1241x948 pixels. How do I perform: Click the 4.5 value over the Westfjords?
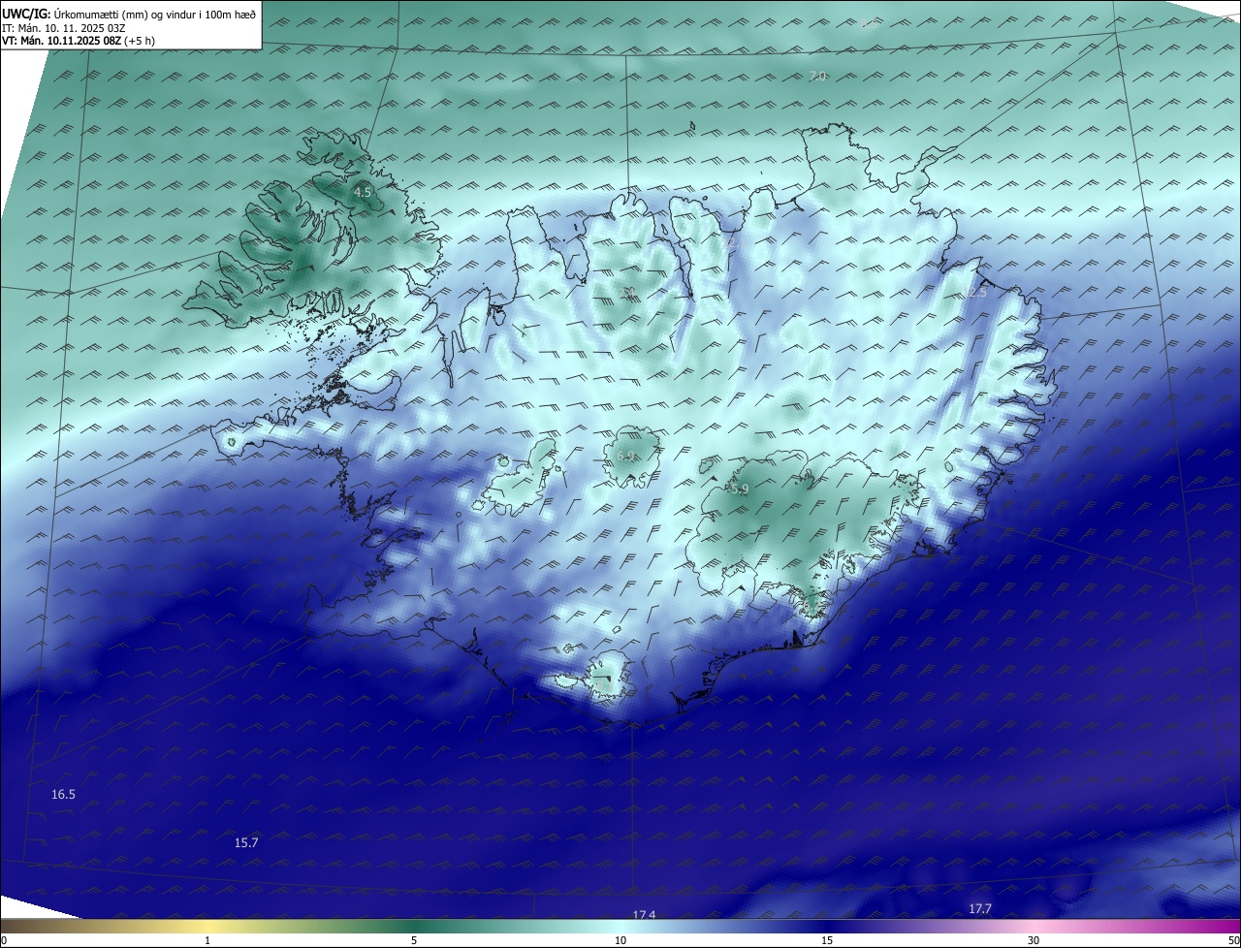(x=362, y=193)
